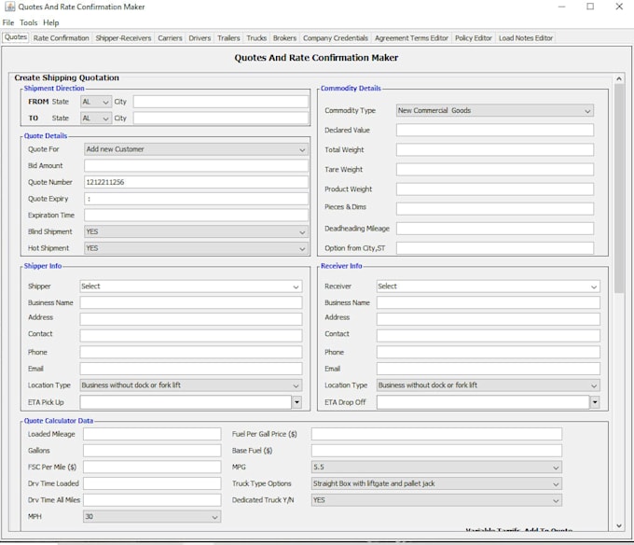Expand the TO State dropdown

click(96, 119)
